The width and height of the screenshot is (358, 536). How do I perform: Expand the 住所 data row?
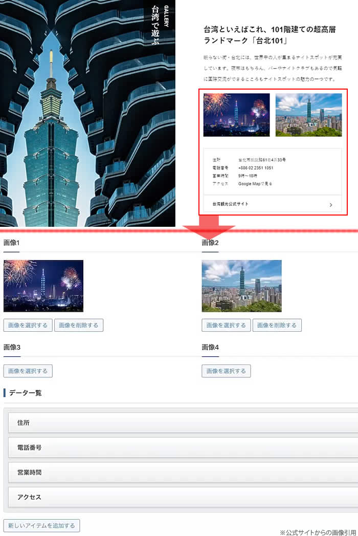tap(183, 422)
